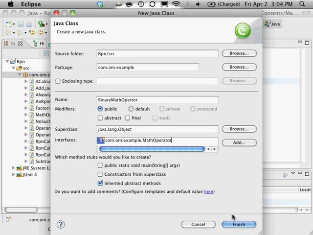Add an interface with the Add button
Viewport: 313px width, 235px height.
click(x=239, y=142)
